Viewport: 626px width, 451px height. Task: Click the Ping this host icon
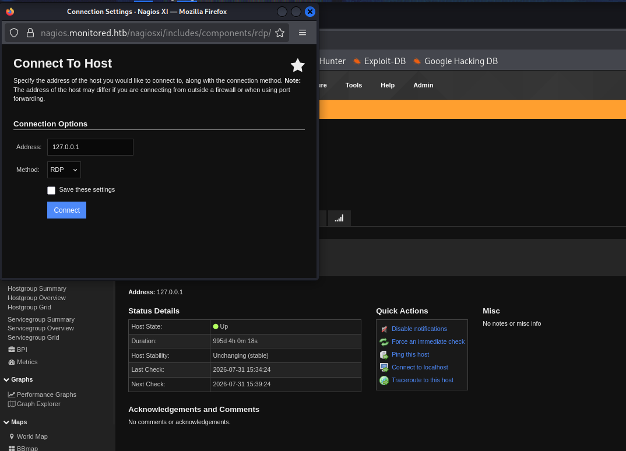384,354
